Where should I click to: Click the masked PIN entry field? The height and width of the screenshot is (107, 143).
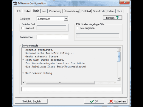pos(98,36)
